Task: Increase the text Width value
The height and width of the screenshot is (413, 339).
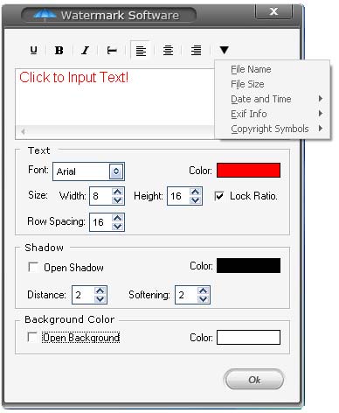Action: point(117,192)
